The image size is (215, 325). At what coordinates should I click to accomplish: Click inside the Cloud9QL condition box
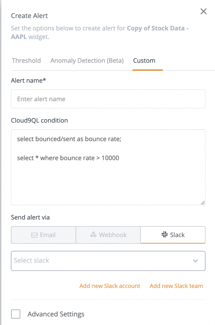[x=108, y=165]
